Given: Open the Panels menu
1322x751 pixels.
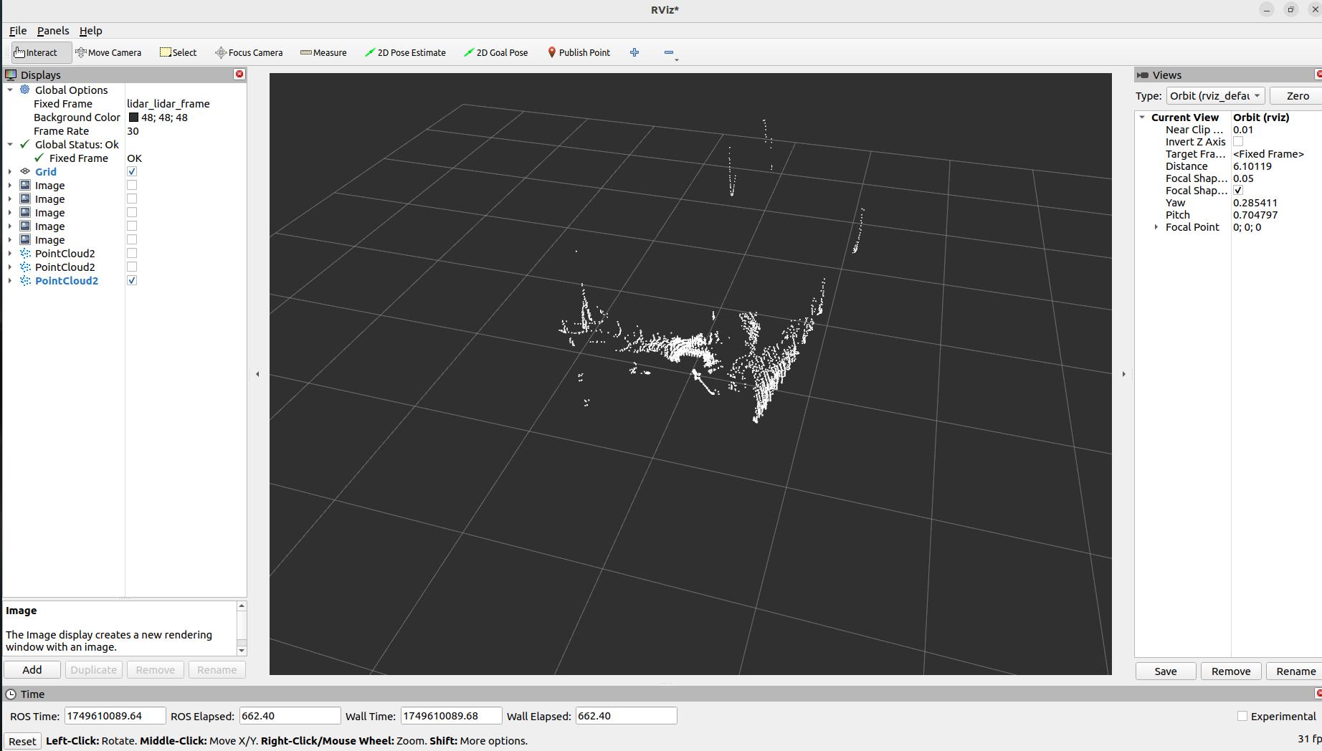Looking at the screenshot, I should pos(52,31).
